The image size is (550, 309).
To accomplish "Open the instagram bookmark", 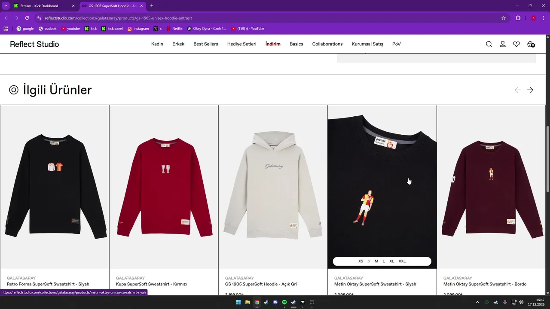I will click(x=138, y=29).
